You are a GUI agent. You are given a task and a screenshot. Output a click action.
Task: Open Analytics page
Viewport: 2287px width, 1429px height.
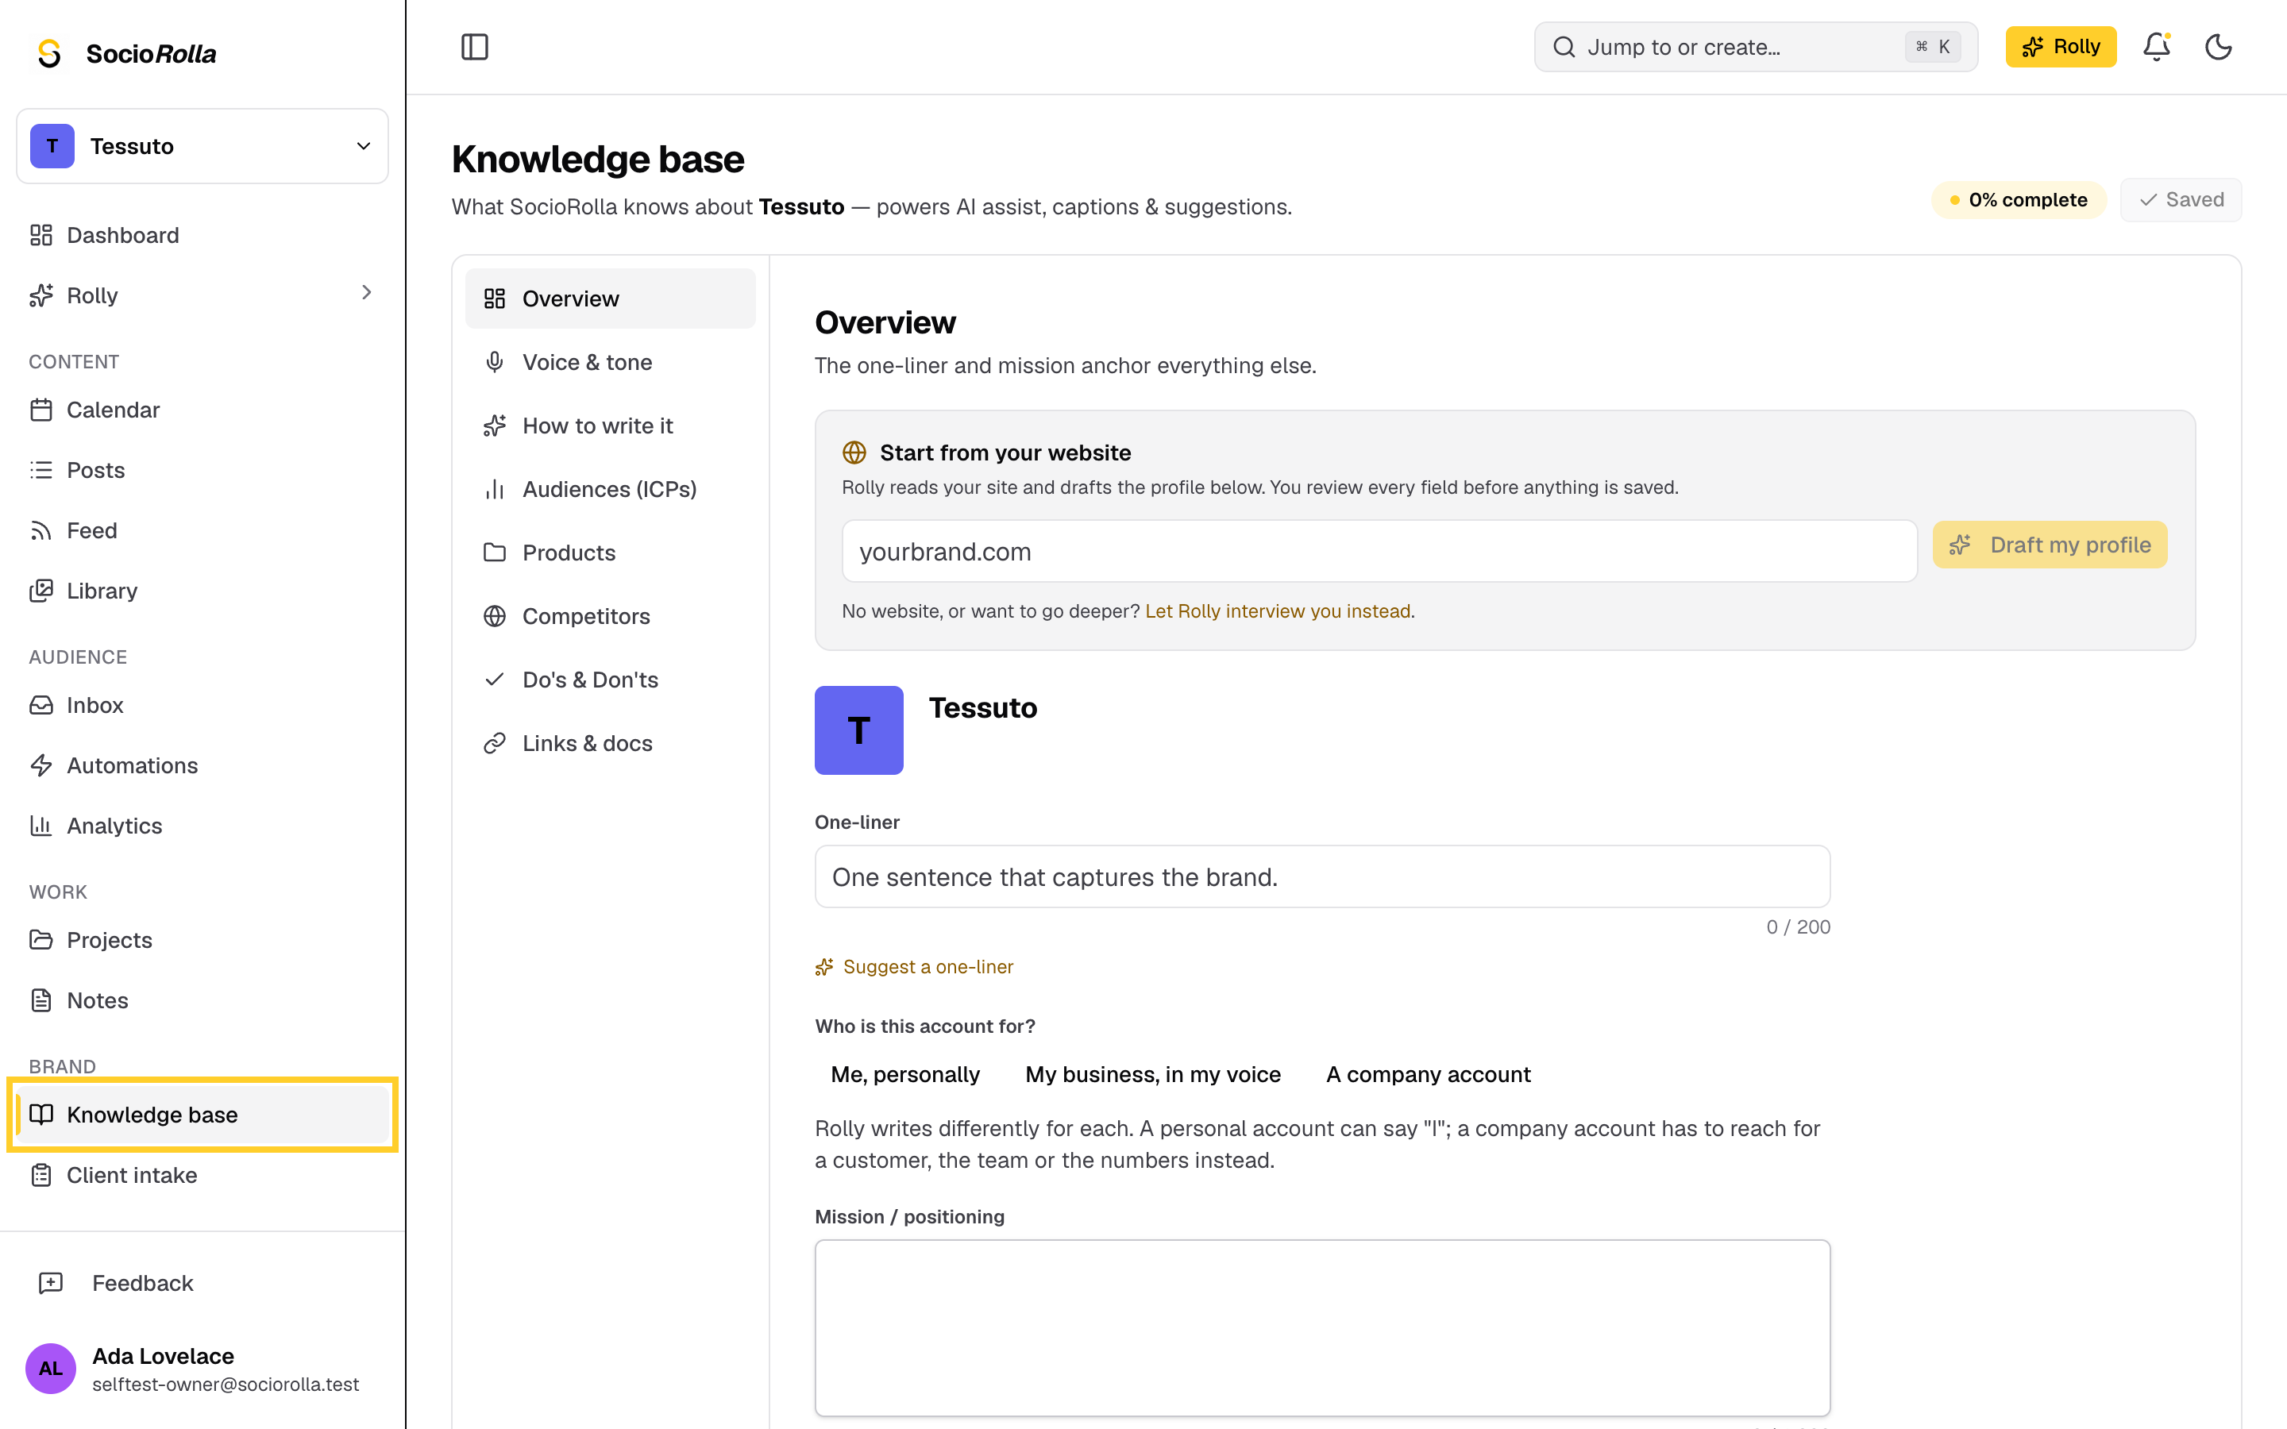pyautogui.click(x=202, y=826)
